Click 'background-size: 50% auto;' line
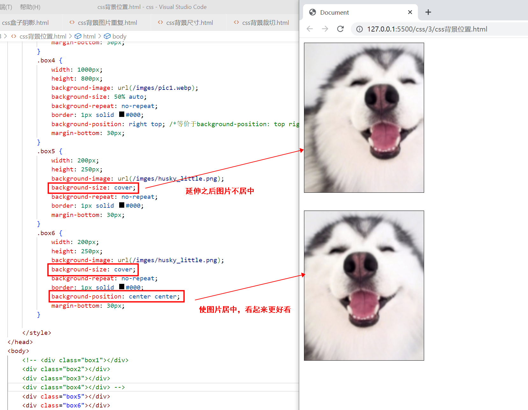This screenshot has height=410, width=528. click(99, 97)
